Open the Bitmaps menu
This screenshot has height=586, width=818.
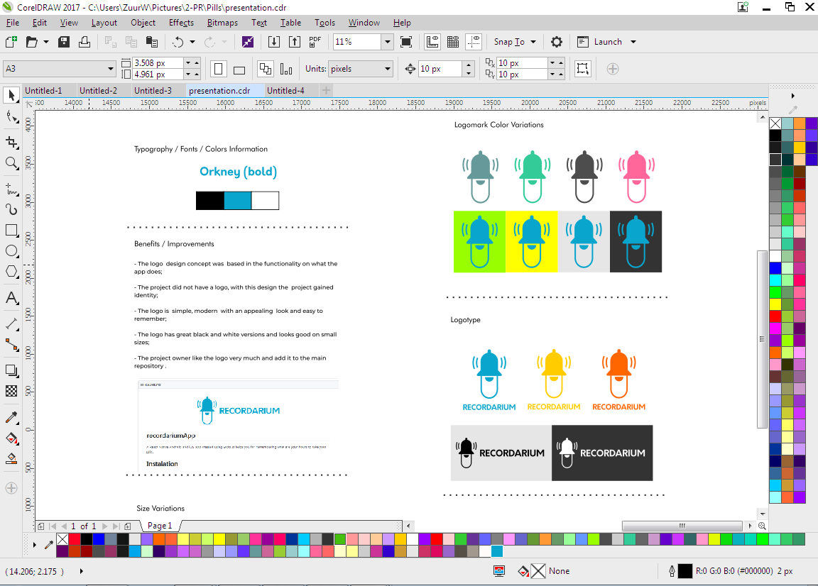pos(222,23)
